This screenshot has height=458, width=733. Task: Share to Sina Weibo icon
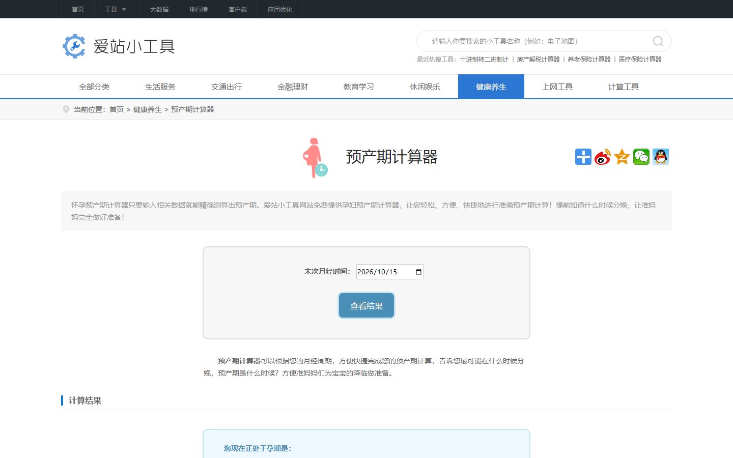tap(603, 157)
